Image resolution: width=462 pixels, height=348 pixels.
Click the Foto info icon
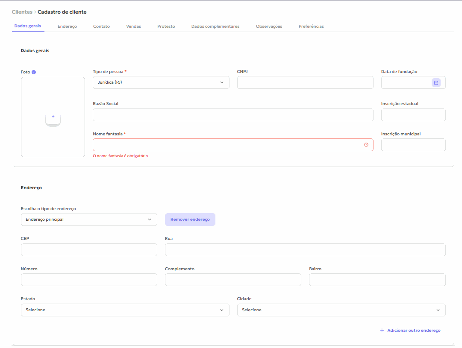coord(34,72)
